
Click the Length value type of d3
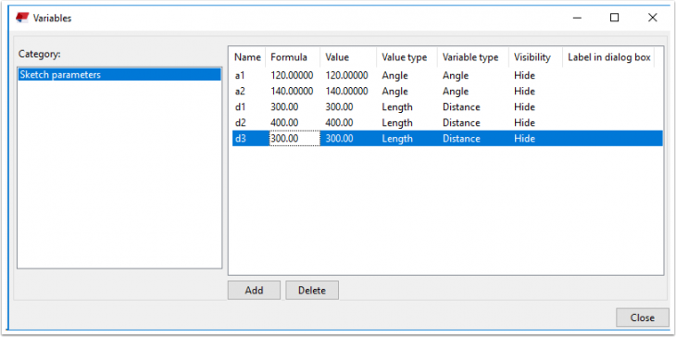(397, 139)
